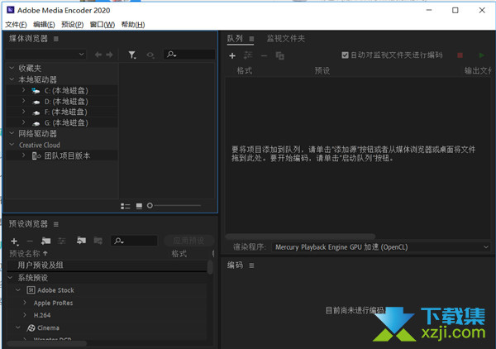Click the preset browser search field

pos(134,241)
